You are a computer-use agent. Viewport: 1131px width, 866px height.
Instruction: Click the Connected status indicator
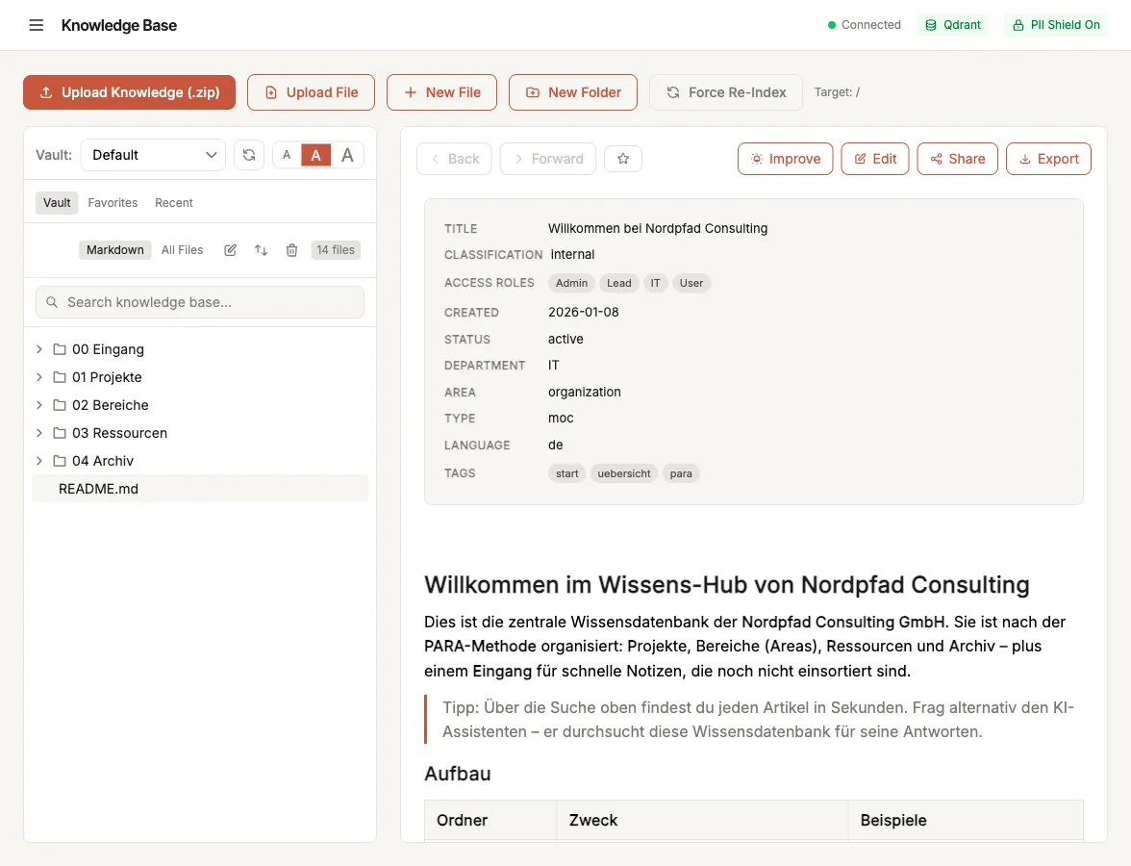point(864,25)
